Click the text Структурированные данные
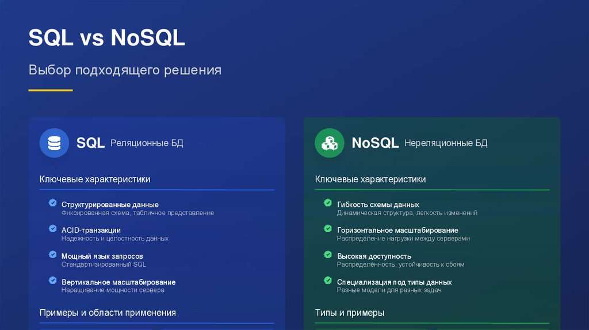 tap(110, 205)
